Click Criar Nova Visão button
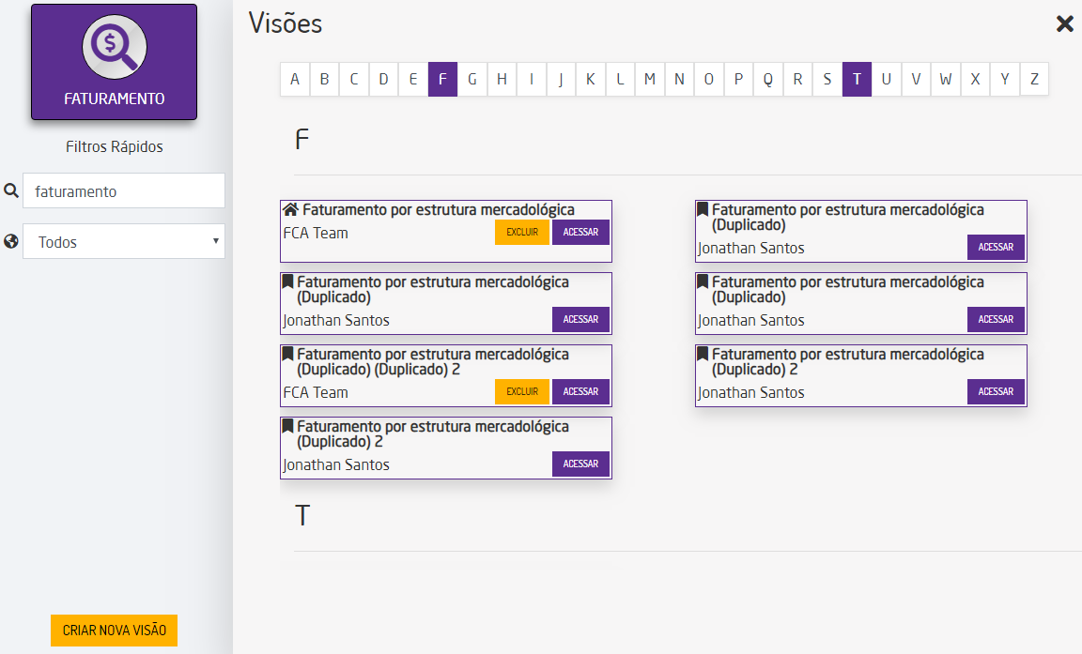The width and height of the screenshot is (1082, 654). (x=114, y=631)
